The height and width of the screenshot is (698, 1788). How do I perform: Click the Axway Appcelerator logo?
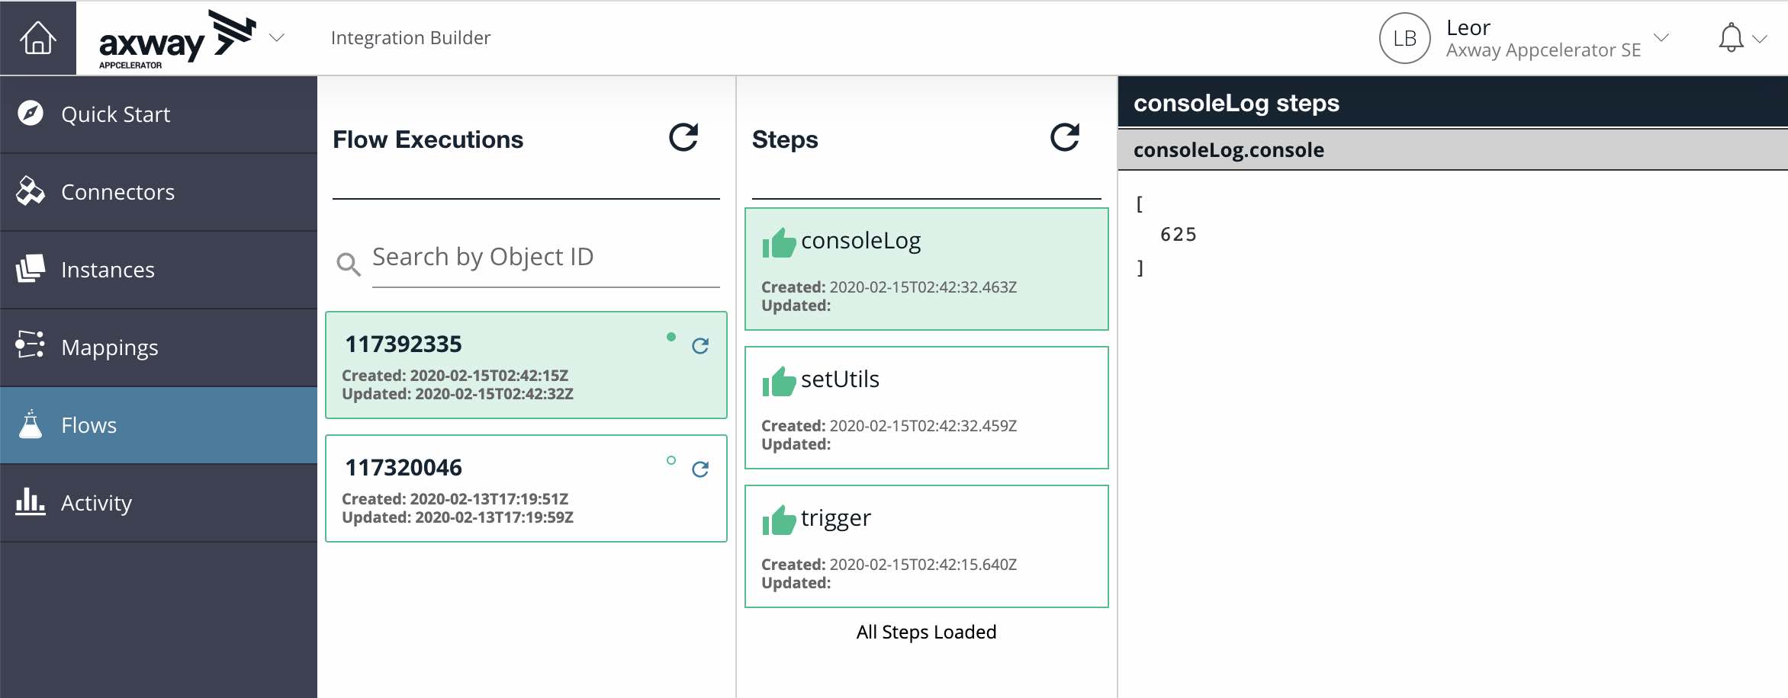(x=177, y=39)
